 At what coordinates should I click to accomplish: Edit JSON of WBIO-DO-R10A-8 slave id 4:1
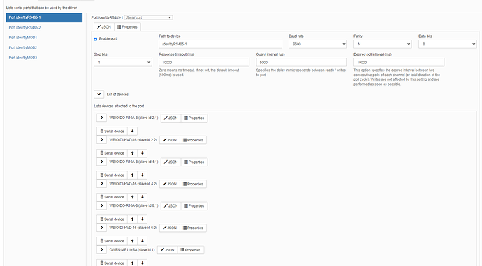coord(170,162)
